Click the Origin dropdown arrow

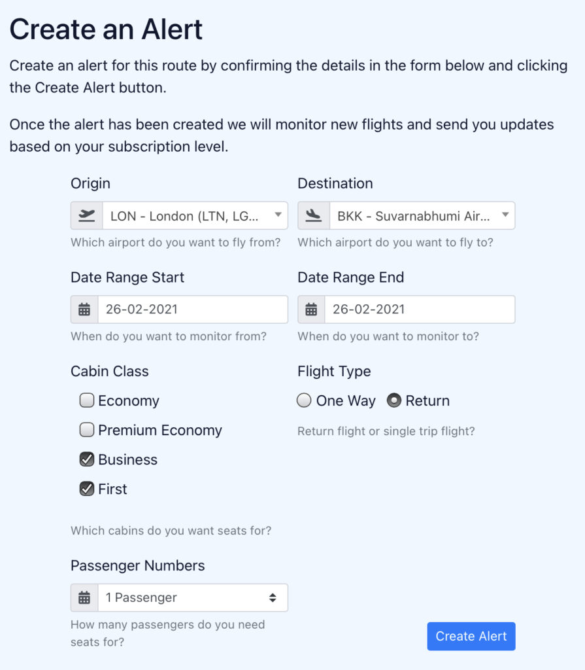click(x=278, y=215)
